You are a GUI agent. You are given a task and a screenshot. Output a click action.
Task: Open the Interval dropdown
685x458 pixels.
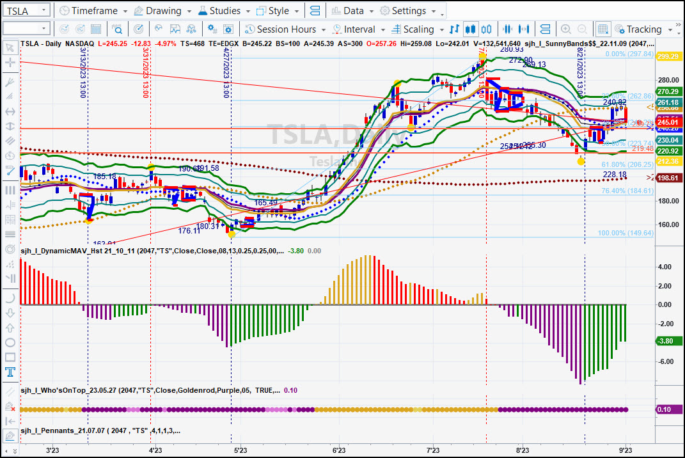(359, 29)
